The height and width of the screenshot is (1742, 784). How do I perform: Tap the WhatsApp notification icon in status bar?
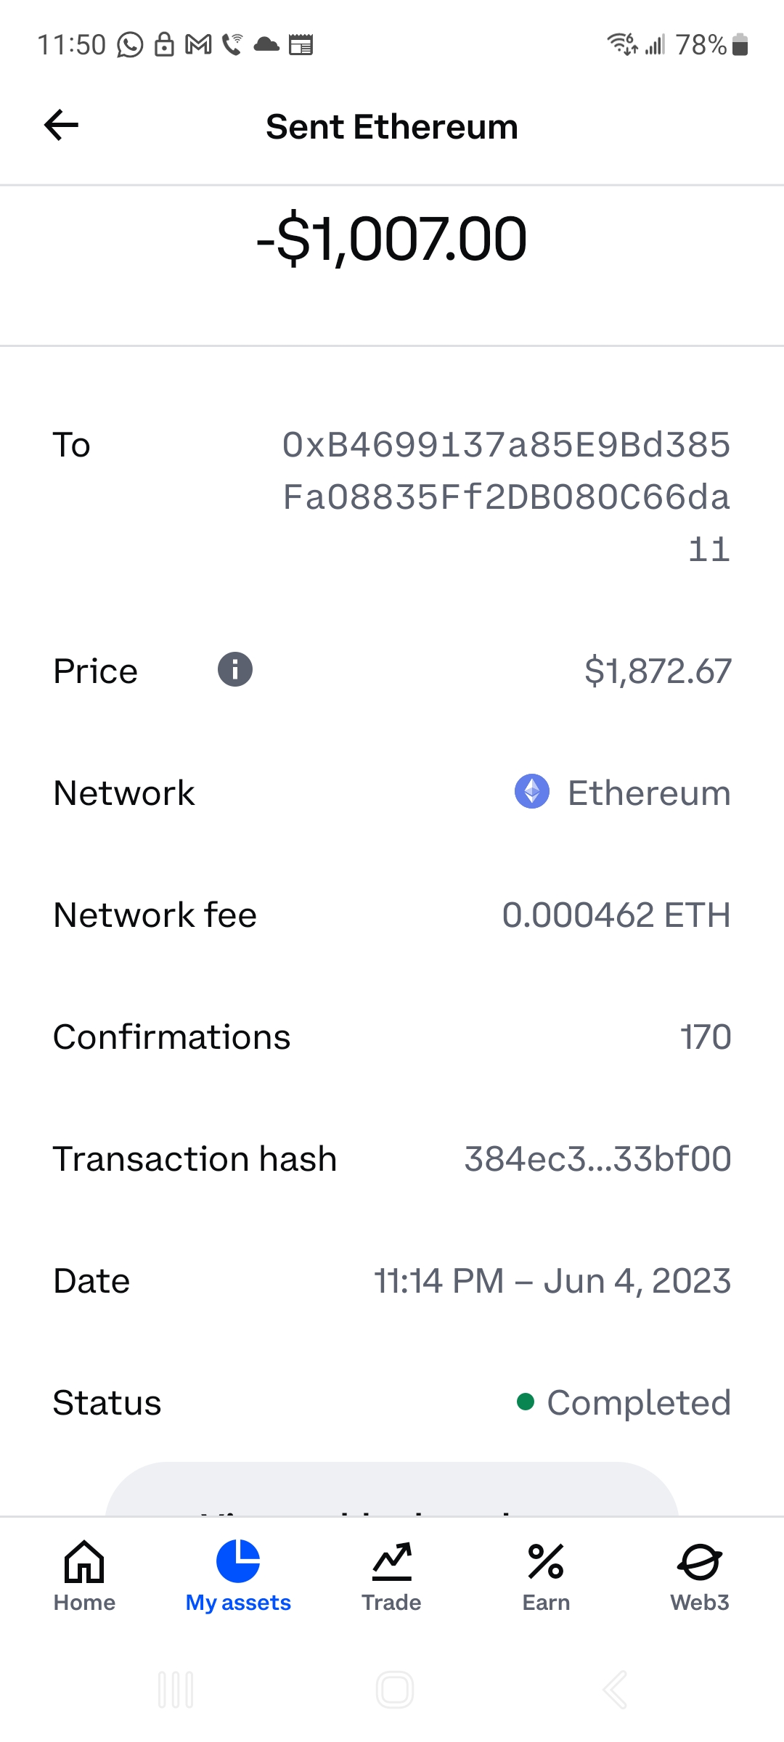(131, 45)
